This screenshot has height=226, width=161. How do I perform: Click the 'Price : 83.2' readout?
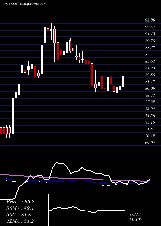[x=20, y=202]
